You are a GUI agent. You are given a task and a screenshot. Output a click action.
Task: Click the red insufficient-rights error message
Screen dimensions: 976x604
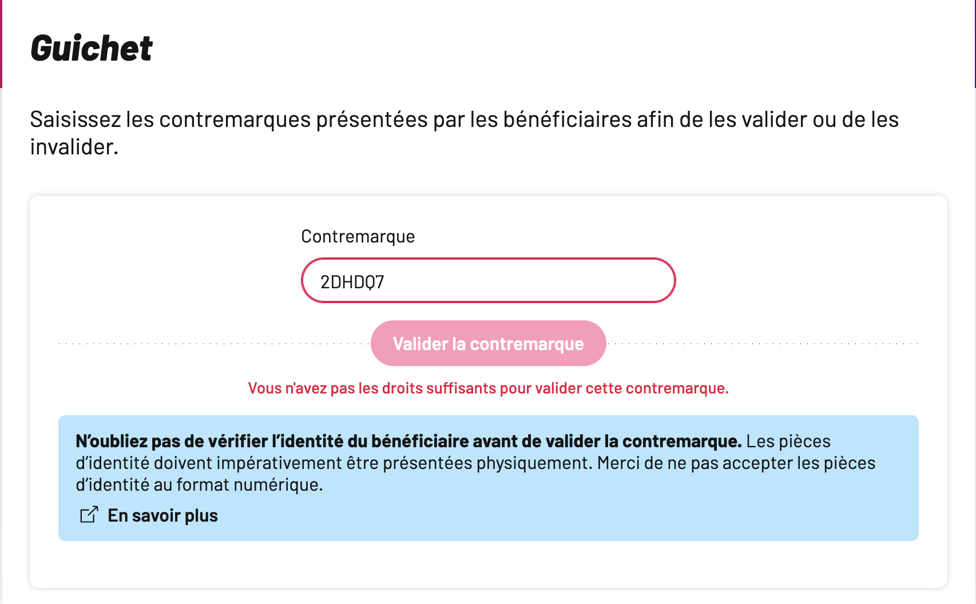(488, 388)
